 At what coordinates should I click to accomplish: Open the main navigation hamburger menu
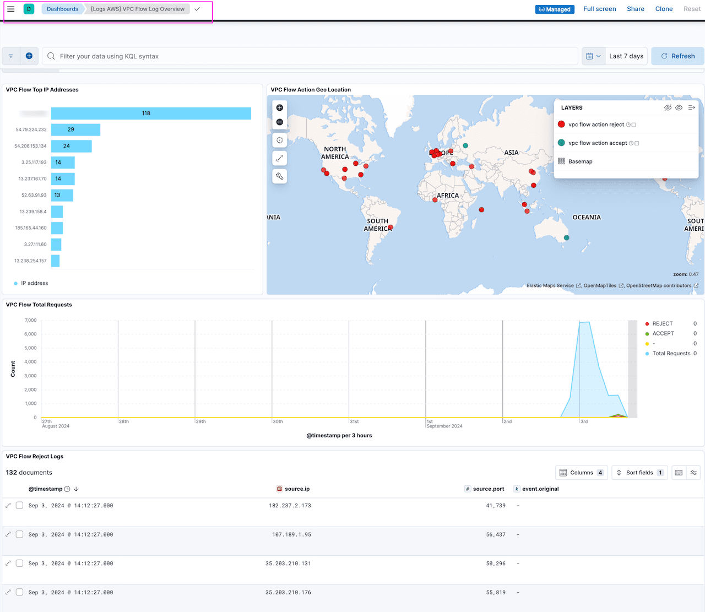[x=10, y=9]
